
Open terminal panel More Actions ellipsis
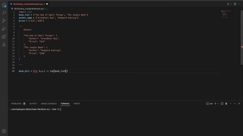tap(230, 104)
